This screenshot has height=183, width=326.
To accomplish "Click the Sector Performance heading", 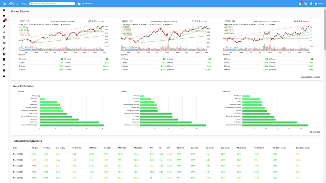I will [23, 86].
